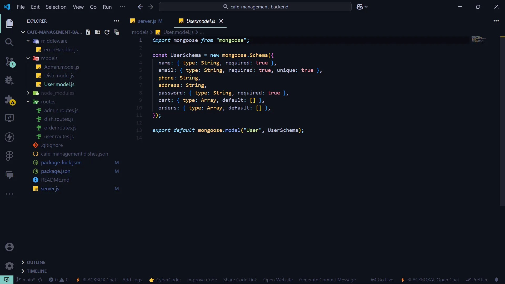The image size is (505, 284).
Task: Click Share Code Link in status bar
Action: pos(240,280)
